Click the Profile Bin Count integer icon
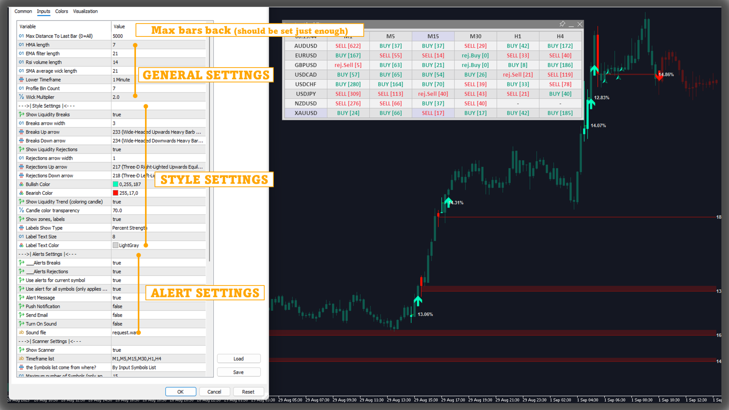The width and height of the screenshot is (729, 410). point(21,88)
